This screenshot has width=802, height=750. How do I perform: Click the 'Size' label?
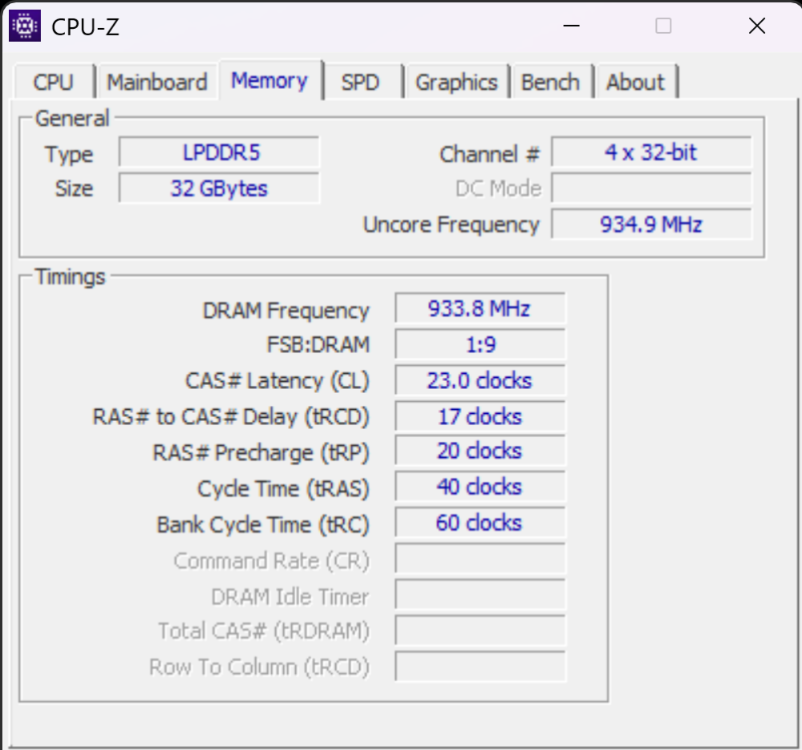point(74,189)
